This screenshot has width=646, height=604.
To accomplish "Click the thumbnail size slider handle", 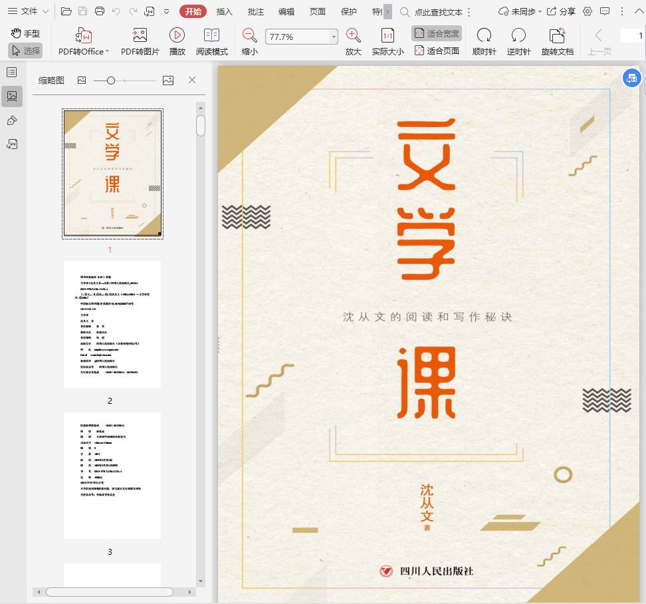I will pos(111,80).
